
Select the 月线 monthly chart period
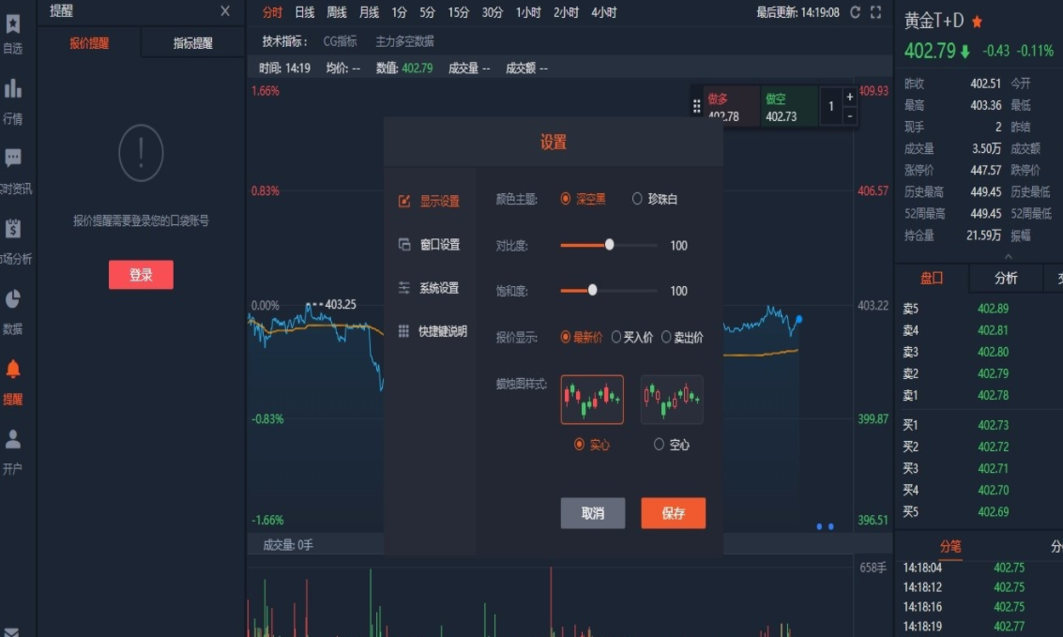(x=369, y=12)
